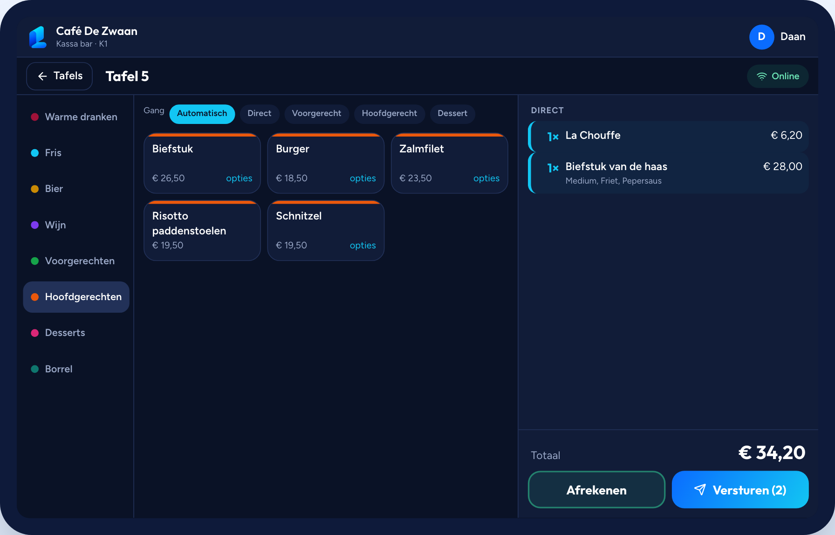The image size is (835, 535).
Task: Open the Fris category
Action: [76, 153]
